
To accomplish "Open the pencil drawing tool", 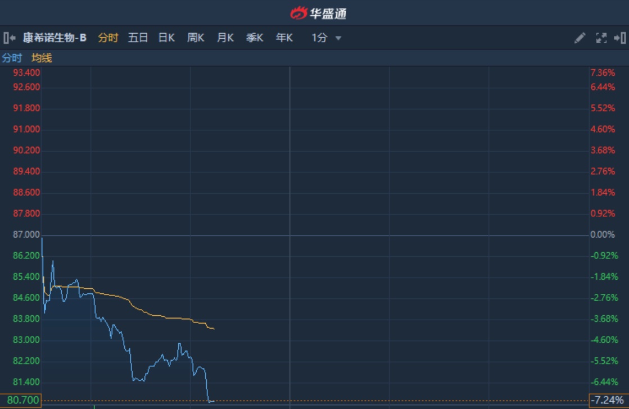I will coord(580,38).
